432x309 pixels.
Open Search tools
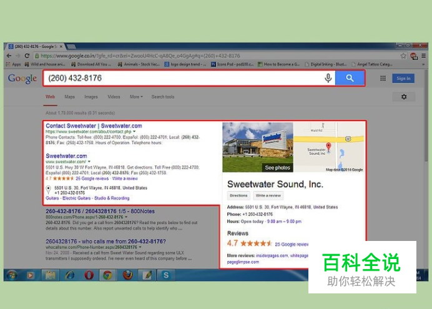[x=162, y=97]
